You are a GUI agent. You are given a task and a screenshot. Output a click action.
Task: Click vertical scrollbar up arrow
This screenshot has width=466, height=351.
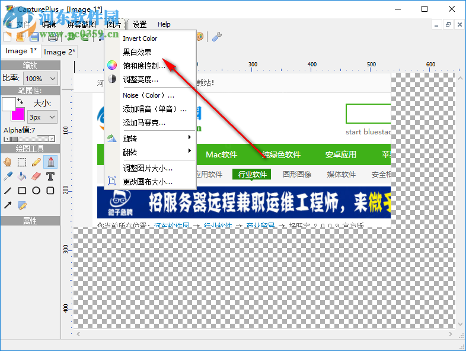click(460, 78)
